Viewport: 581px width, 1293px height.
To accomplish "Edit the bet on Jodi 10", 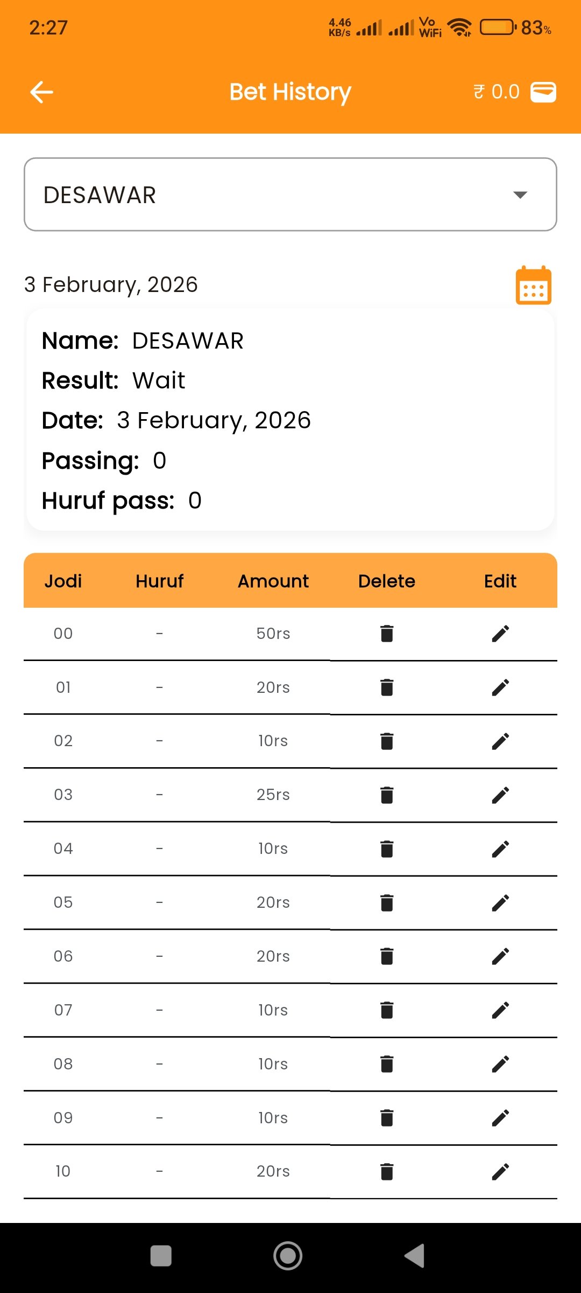I will [500, 1172].
